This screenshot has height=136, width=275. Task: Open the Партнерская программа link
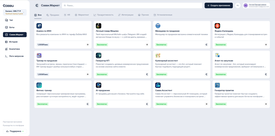pyautogui.click(x=12, y=122)
